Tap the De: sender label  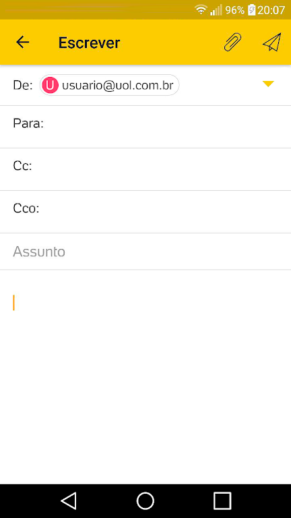coord(23,85)
